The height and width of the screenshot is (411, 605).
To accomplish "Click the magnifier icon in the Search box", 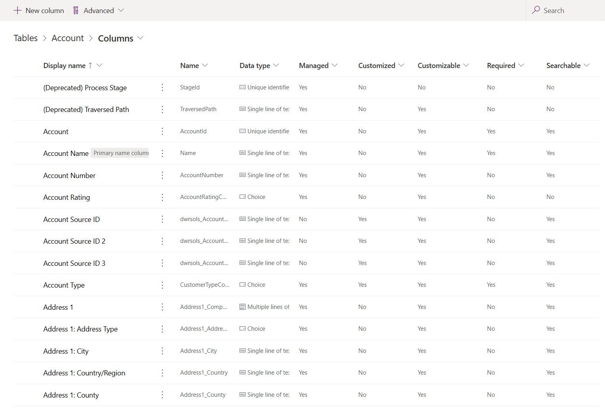I will coord(536,10).
